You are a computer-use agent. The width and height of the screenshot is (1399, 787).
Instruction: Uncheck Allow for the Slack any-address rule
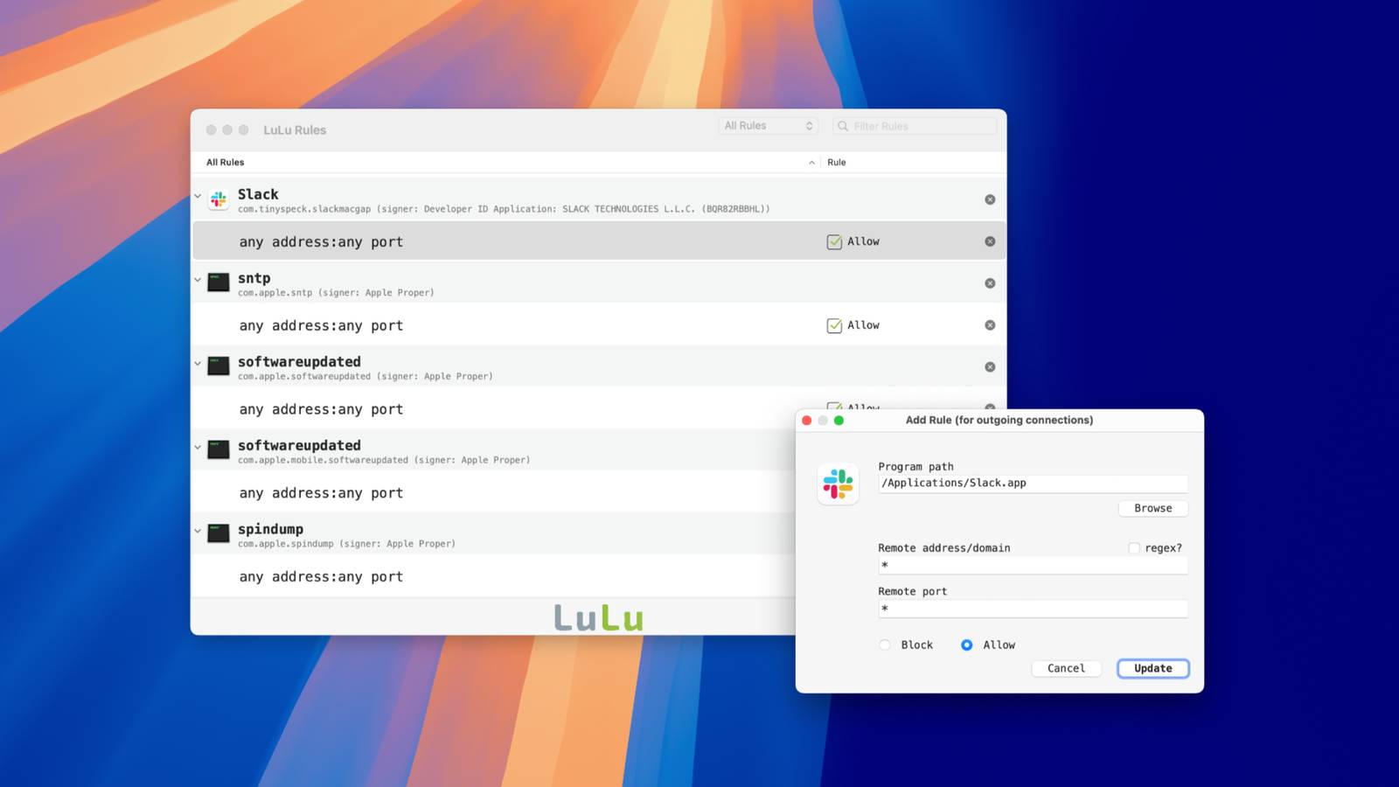pyautogui.click(x=834, y=241)
